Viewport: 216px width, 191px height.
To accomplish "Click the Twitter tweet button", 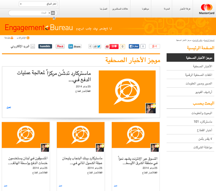I will 97,47.
